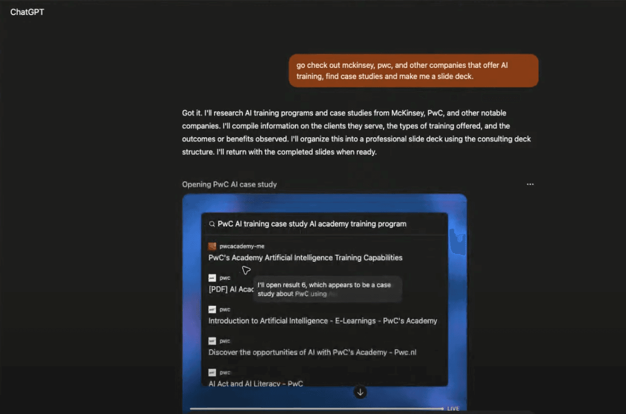Open the ellipsis menu beside the task status
626x414 pixels.
pos(530,184)
